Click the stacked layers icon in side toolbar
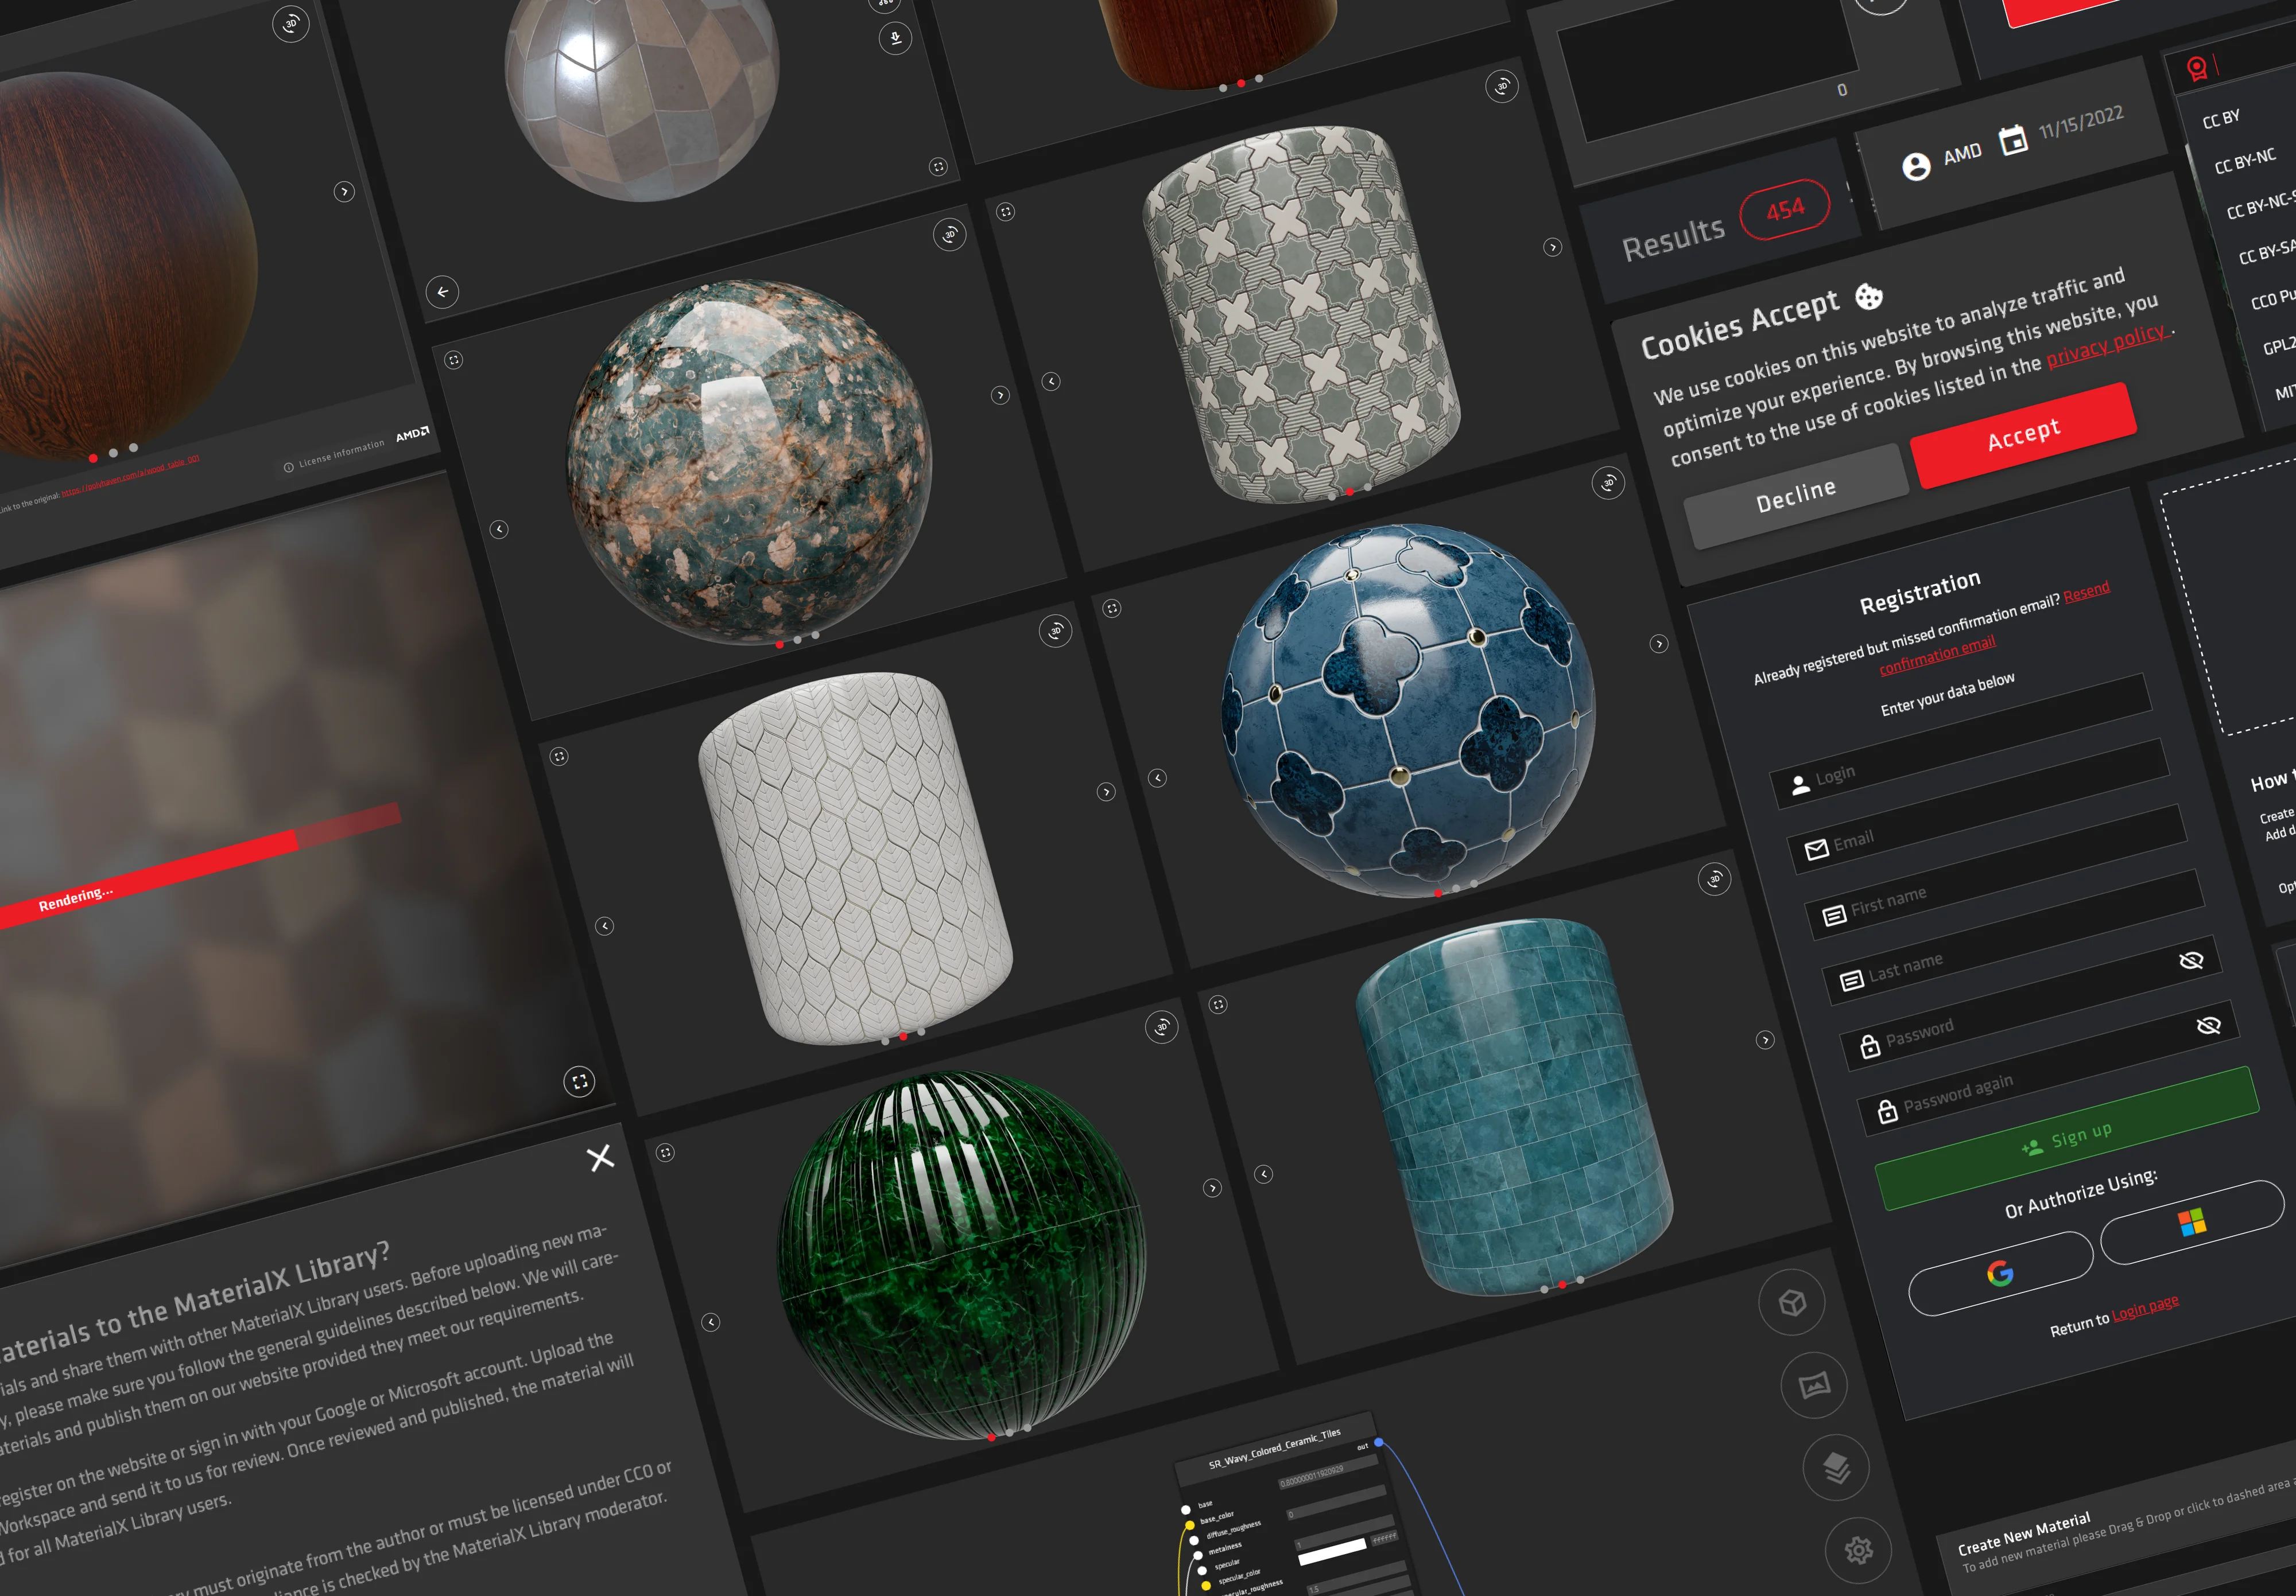This screenshot has width=2296, height=1596. (x=1836, y=1467)
